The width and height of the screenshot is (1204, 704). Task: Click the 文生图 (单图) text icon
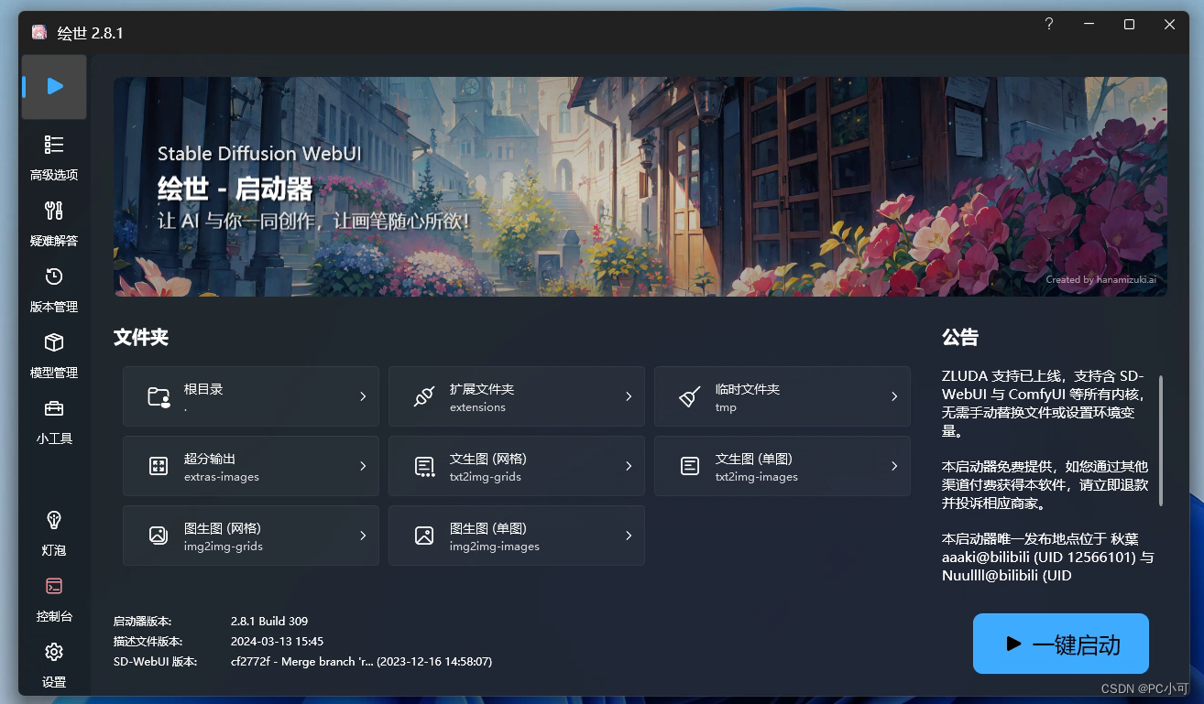[x=690, y=466]
